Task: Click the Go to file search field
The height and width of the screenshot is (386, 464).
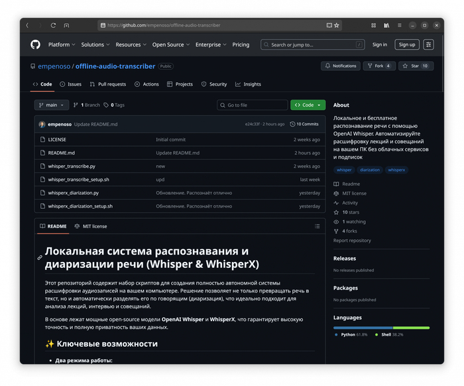Action: [253, 105]
